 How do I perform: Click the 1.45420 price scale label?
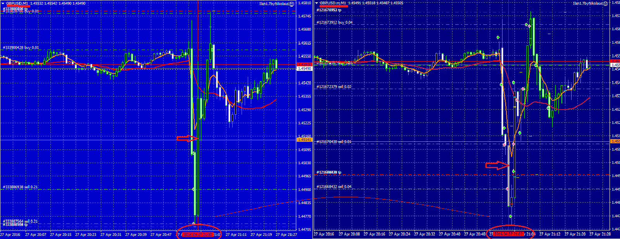click(305, 83)
